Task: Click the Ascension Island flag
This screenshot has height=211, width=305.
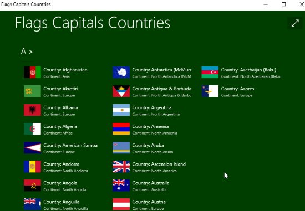Action: click(121, 167)
